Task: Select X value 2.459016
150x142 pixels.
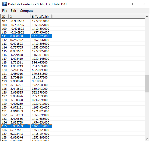Action: [16, 74]
